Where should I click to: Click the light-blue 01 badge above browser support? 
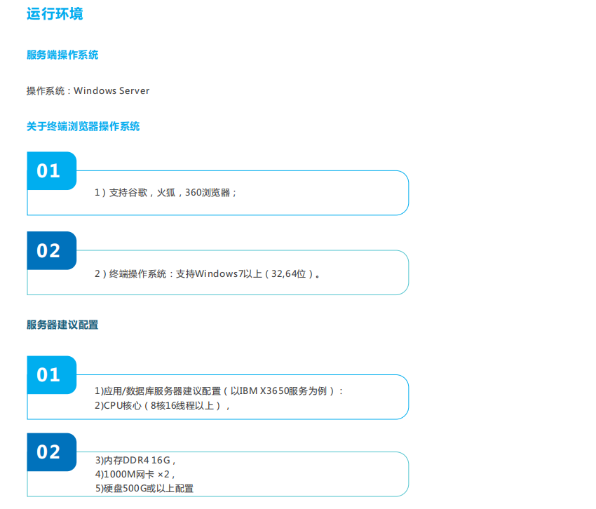(x=52, y=170)
